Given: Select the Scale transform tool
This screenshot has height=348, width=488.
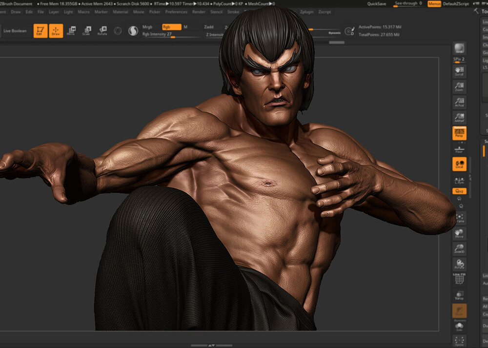Looking at the screenshot, I should click(x=86, y=31).
